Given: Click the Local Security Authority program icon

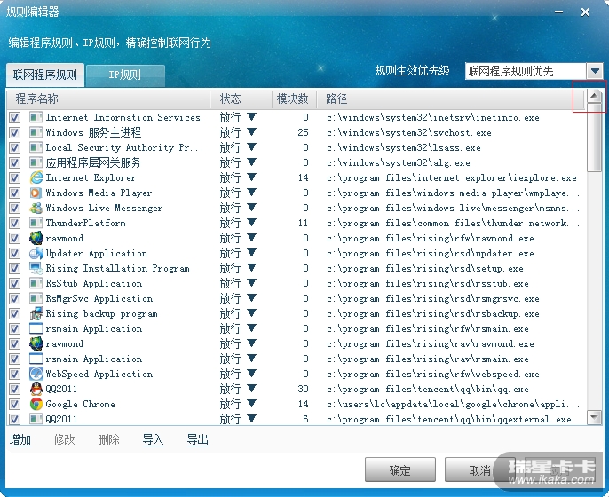Looking at the screenshot, I should [x=36, y=147].
